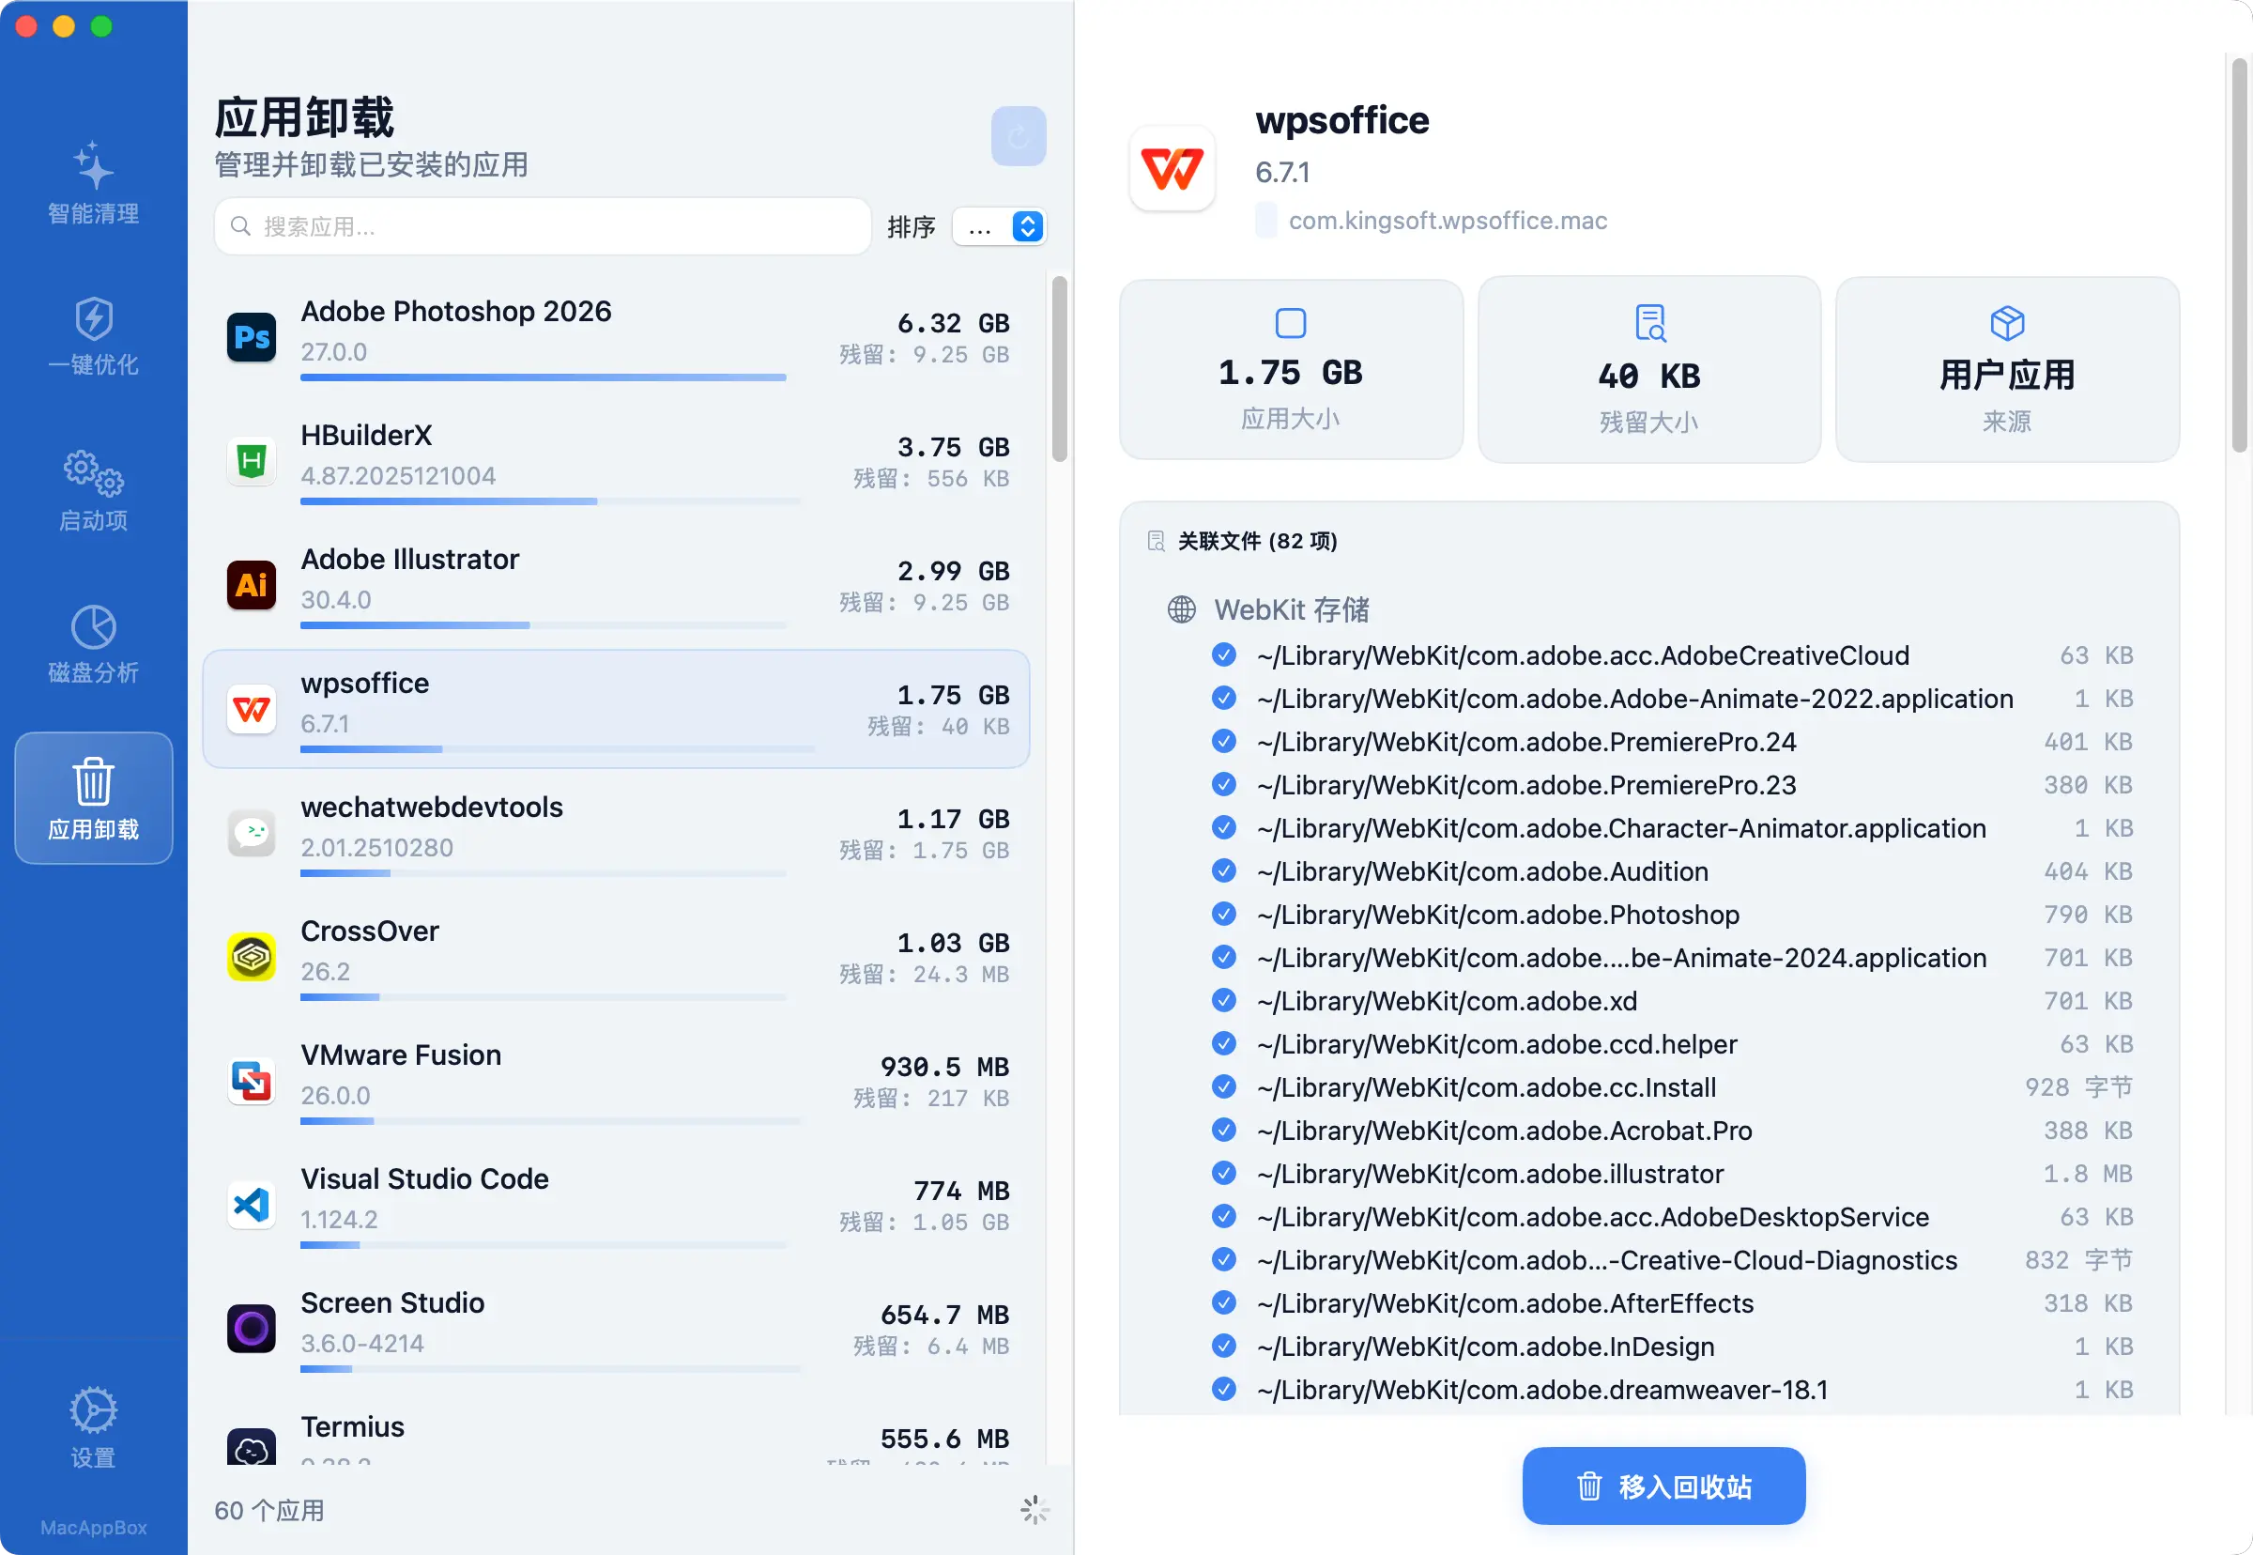Uncheck the com.adobe.InDesign file
The image size is (2253, 1555).
1223,1346
